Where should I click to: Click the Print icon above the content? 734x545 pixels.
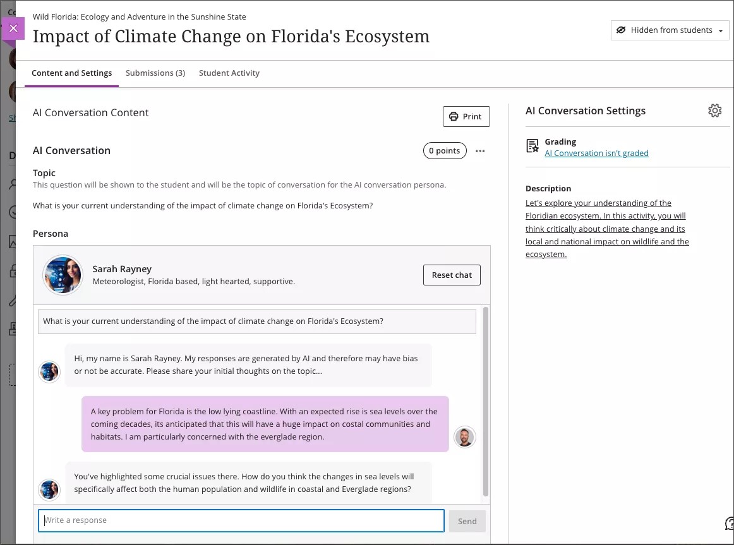pyautogui.click(x=454, y=116)
